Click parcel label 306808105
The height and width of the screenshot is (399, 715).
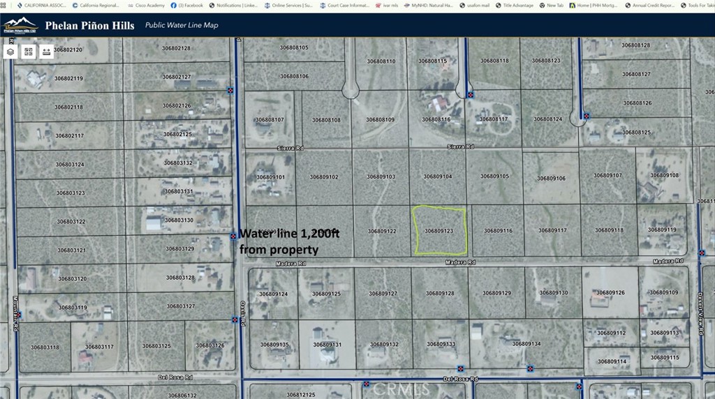(294, 47)
